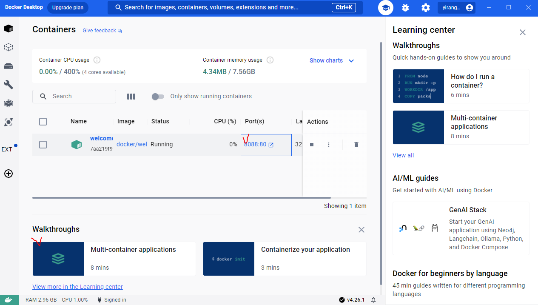Sort by the Image column header
The width and height of the screenshot is (538, 305).
tap(126, 121)
